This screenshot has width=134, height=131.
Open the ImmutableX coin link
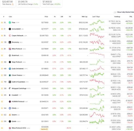(16, 29)
